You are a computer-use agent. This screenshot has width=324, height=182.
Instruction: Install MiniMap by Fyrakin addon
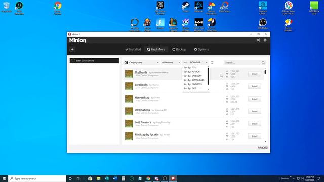pos(254,136)
